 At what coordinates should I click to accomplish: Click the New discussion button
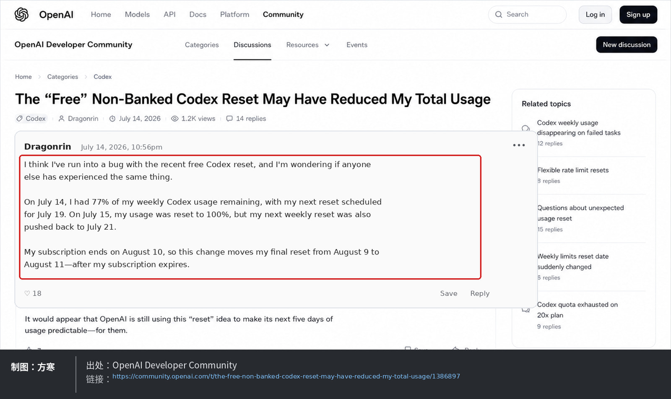click(627, 45)
